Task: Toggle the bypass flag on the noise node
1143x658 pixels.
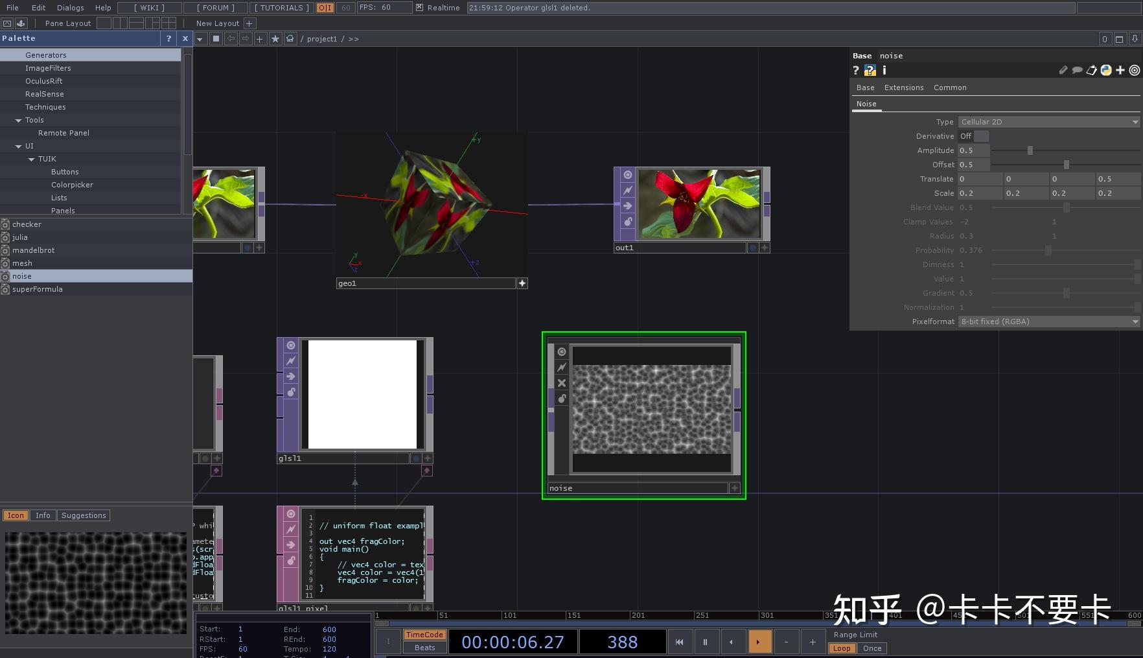Action: tap(561, 382)
